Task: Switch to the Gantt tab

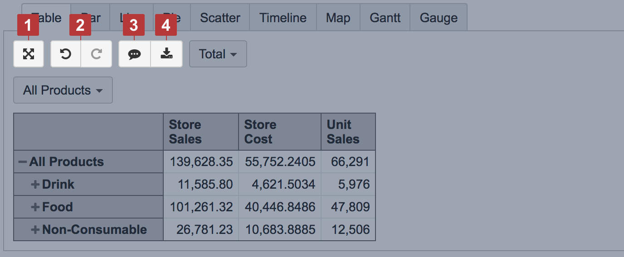Action: [x=385, y=18]
